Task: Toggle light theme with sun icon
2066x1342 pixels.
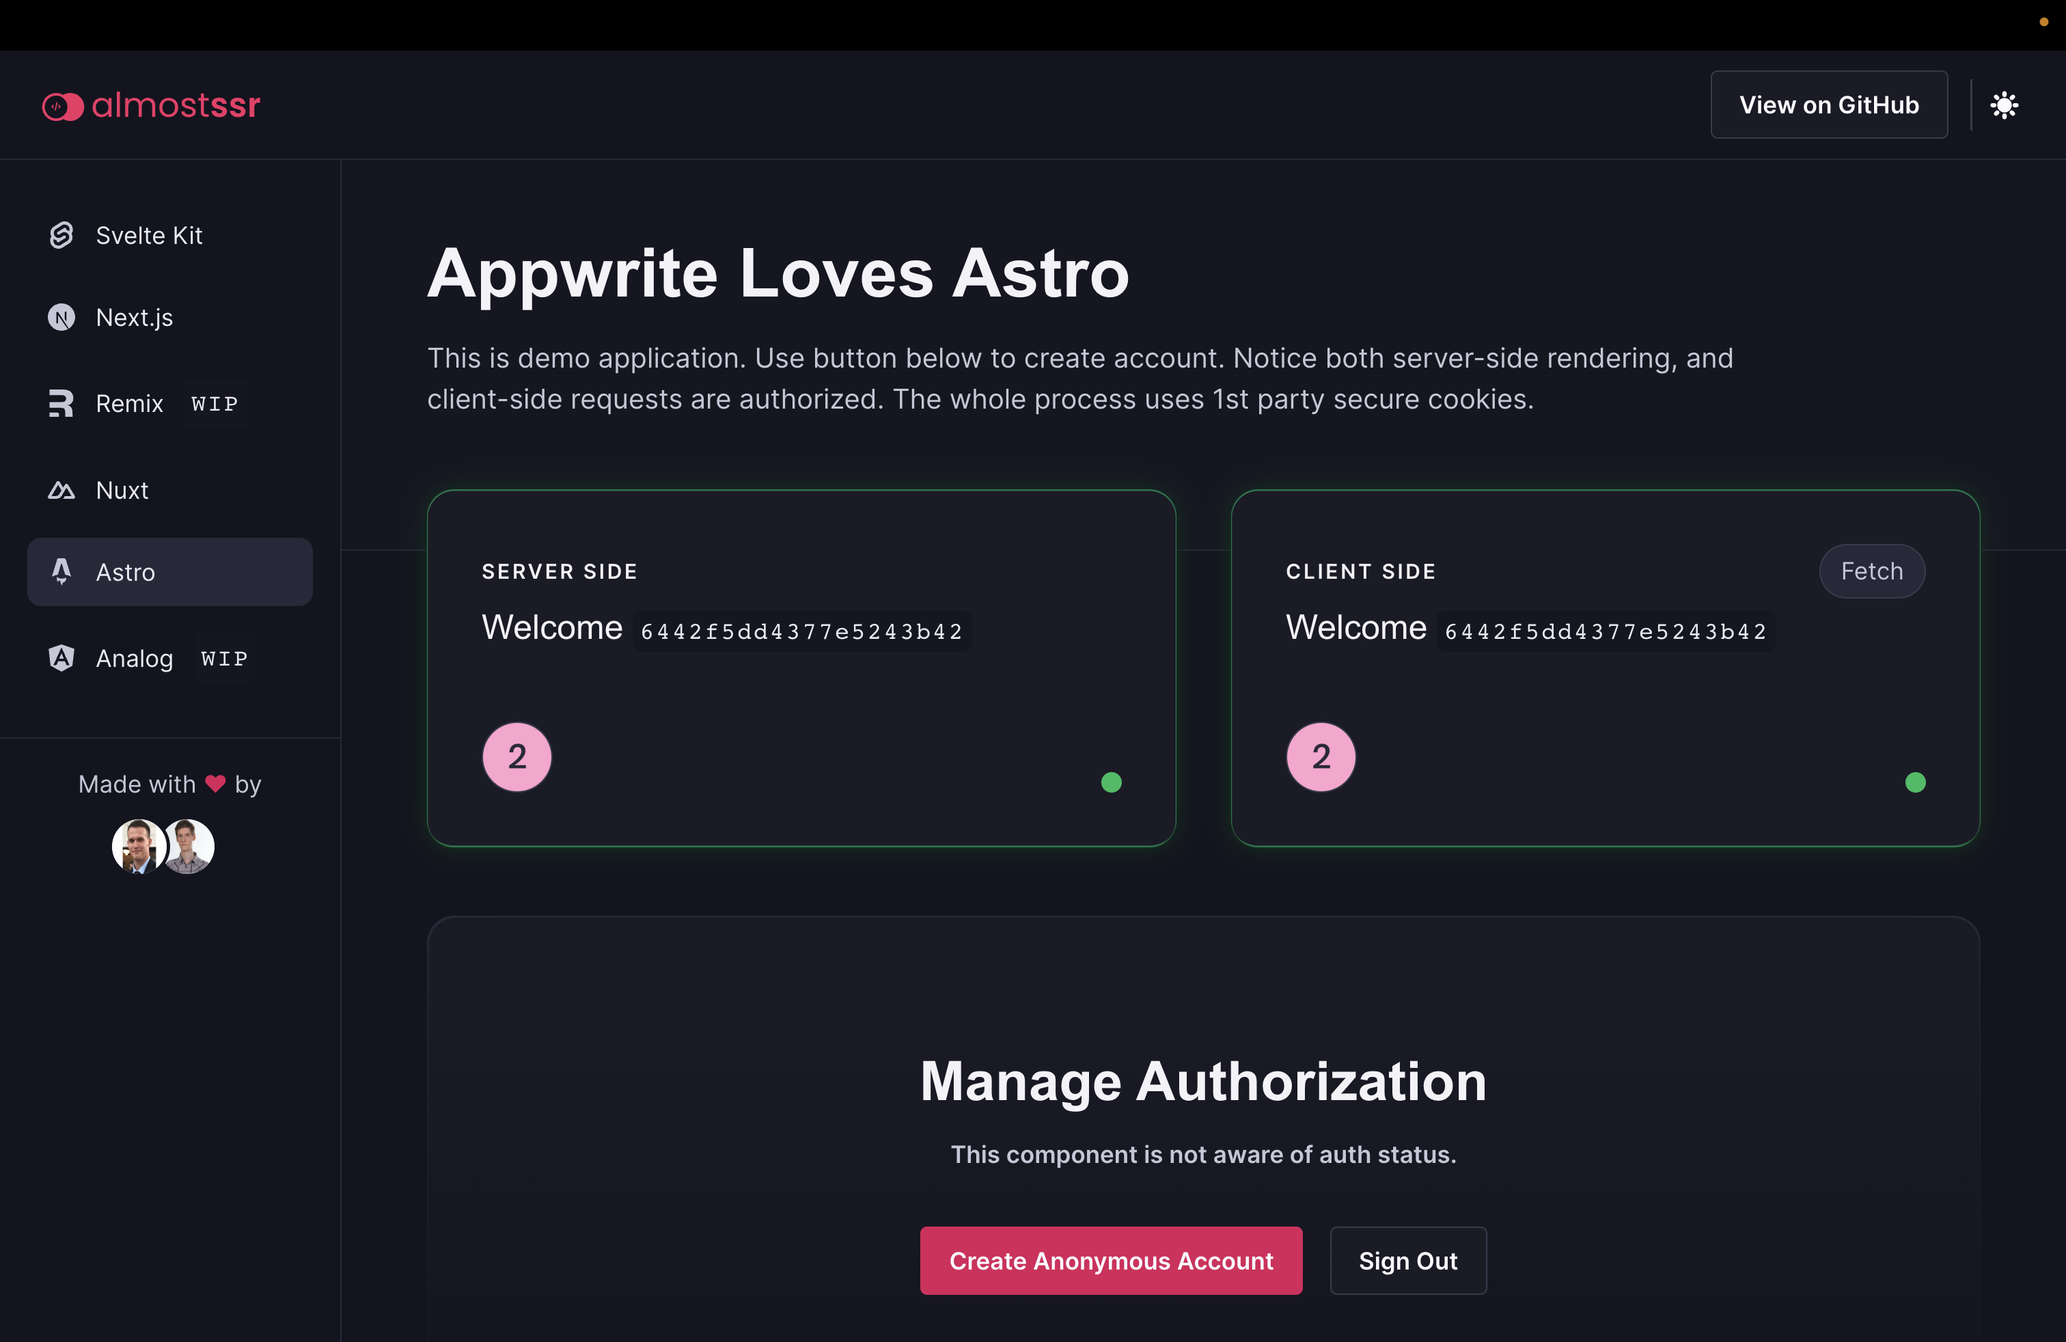Action: [x=2004, y=105]
